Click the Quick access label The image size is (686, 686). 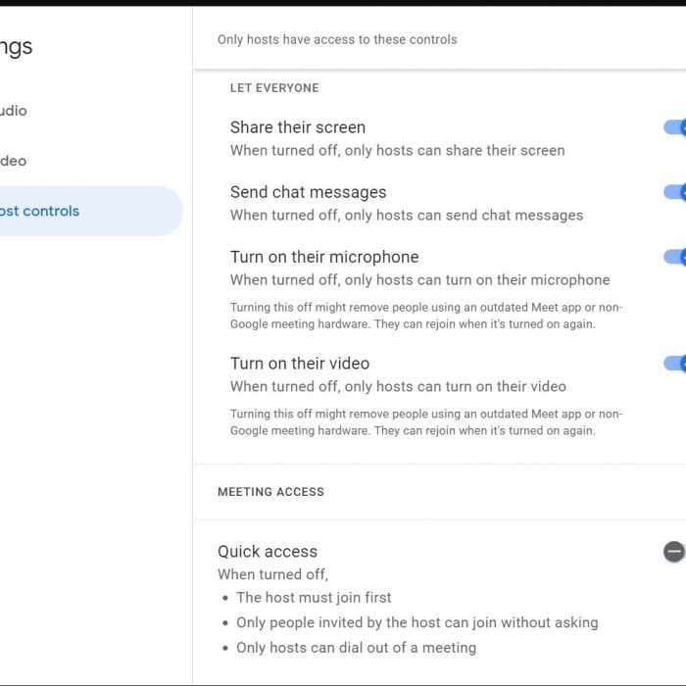(268, 552)
